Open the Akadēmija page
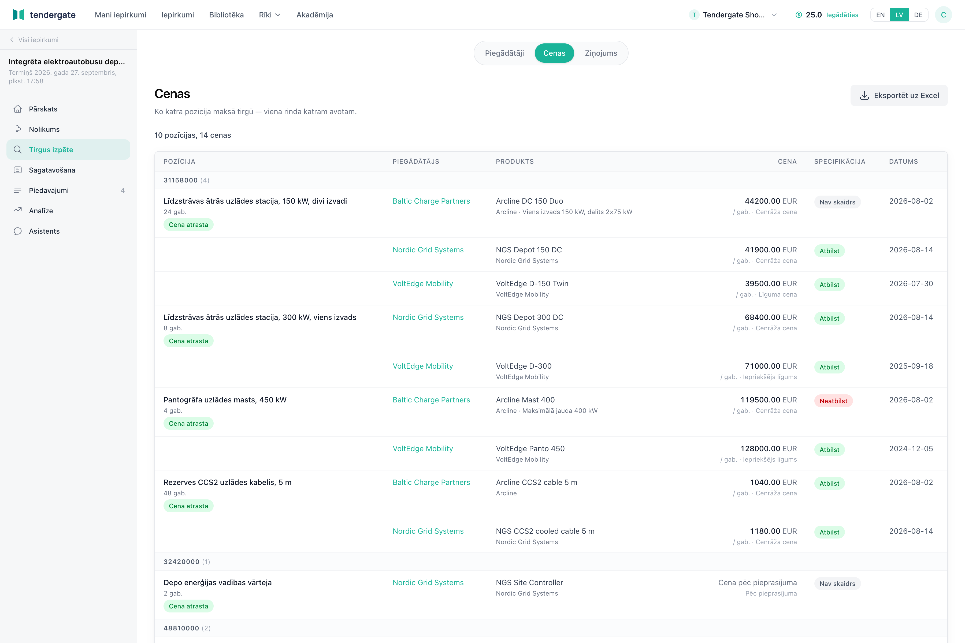965x643 pixels. pos(315,15)
